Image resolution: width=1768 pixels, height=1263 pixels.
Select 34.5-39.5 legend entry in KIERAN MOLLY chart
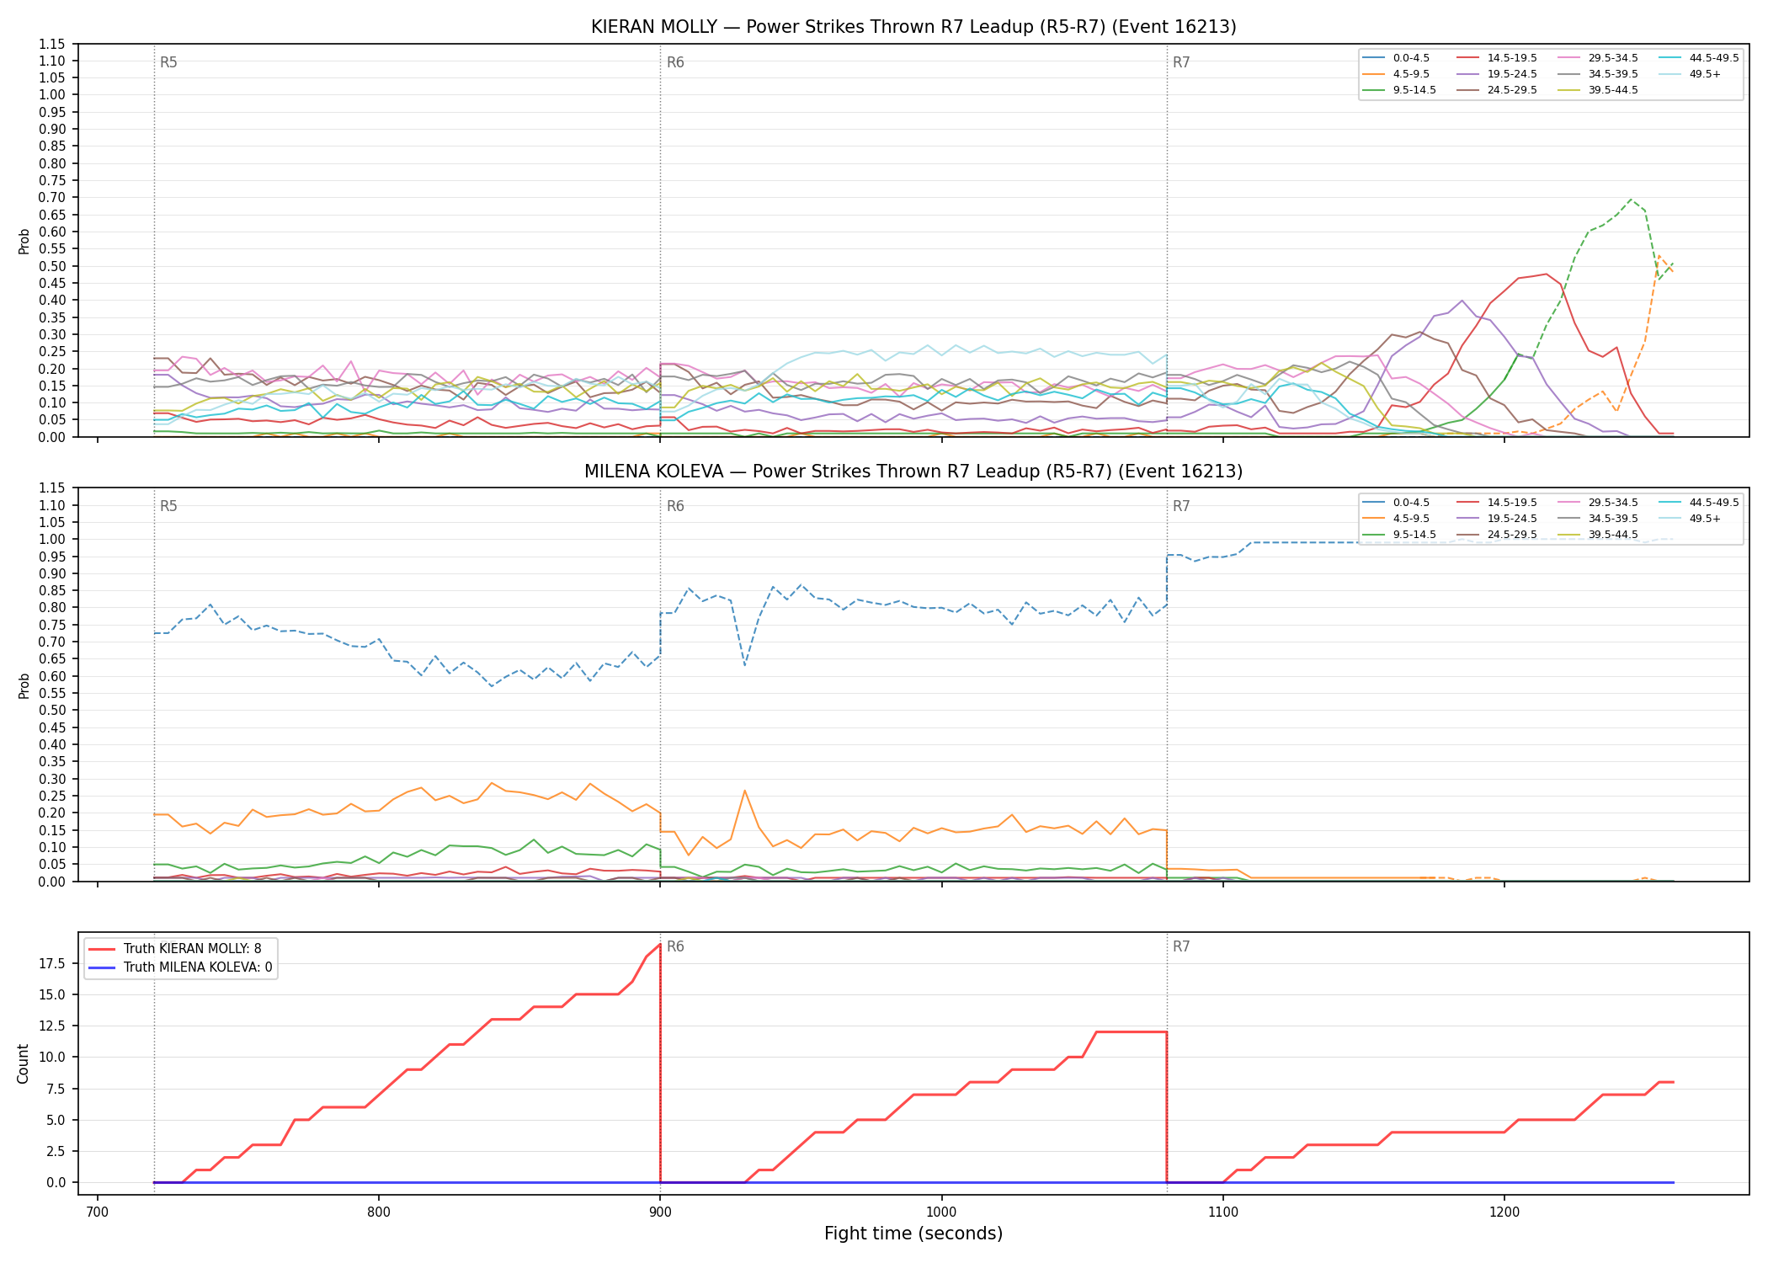tap(1598, 74)
